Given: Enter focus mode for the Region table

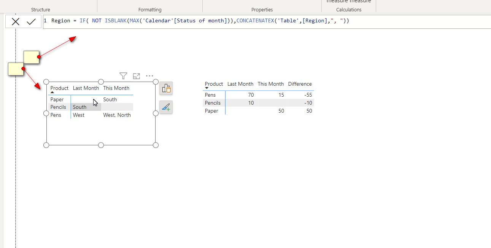Looking at the screenshot, I should click(137, 76).
